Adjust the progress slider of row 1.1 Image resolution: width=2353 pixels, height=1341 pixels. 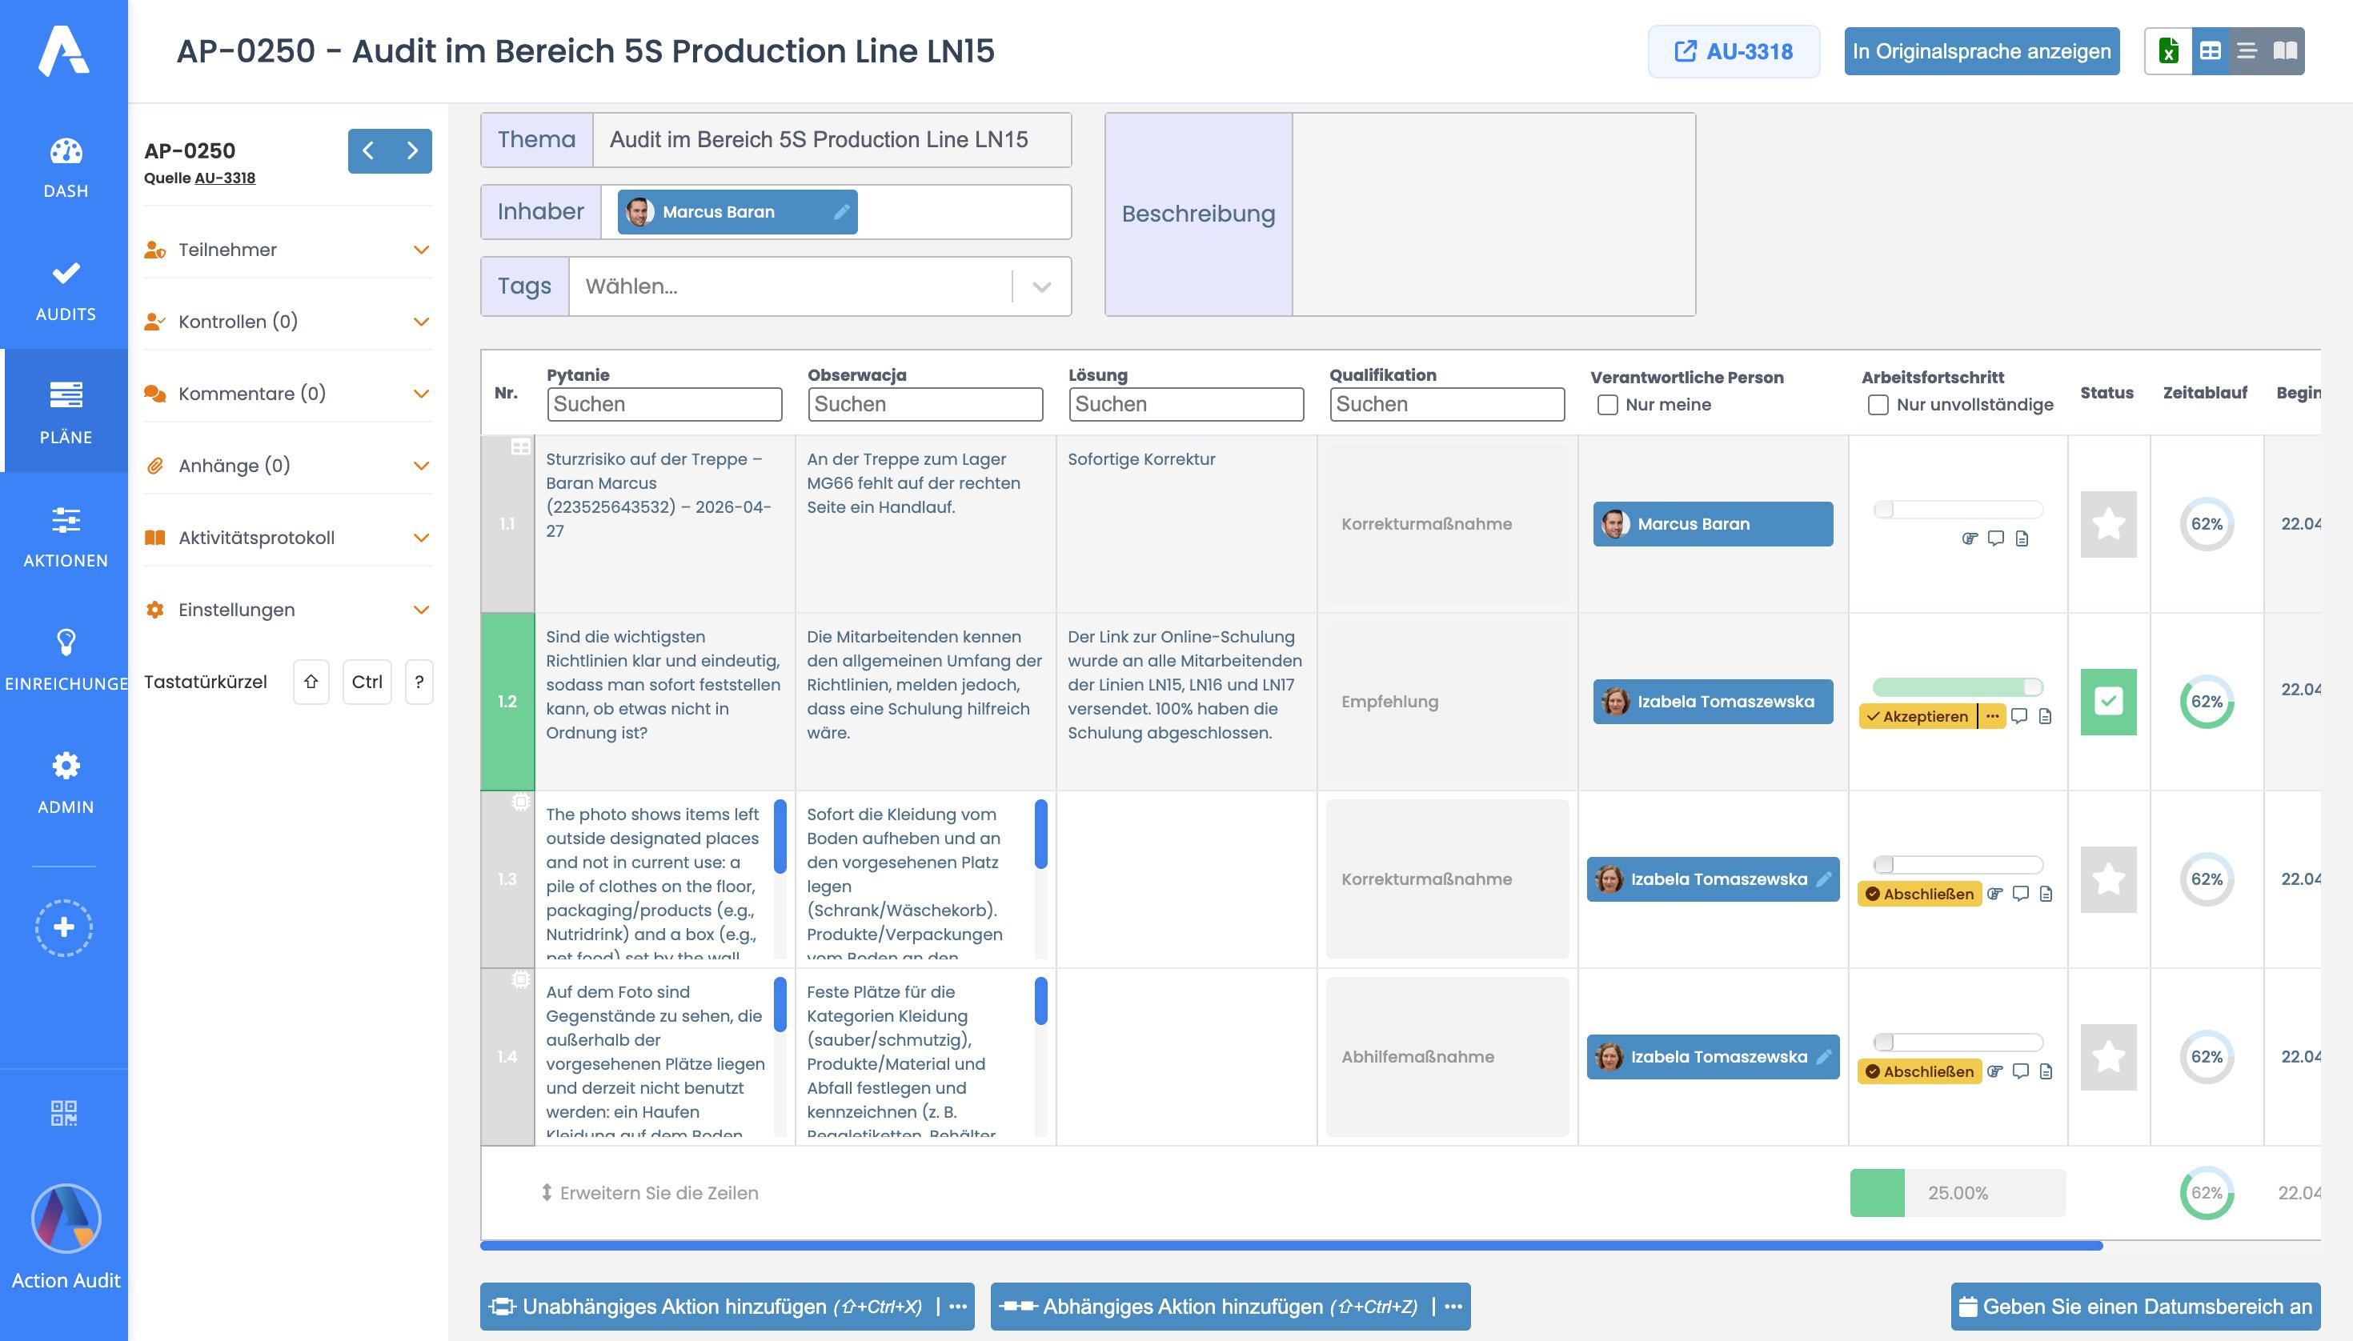point(1958,510)
